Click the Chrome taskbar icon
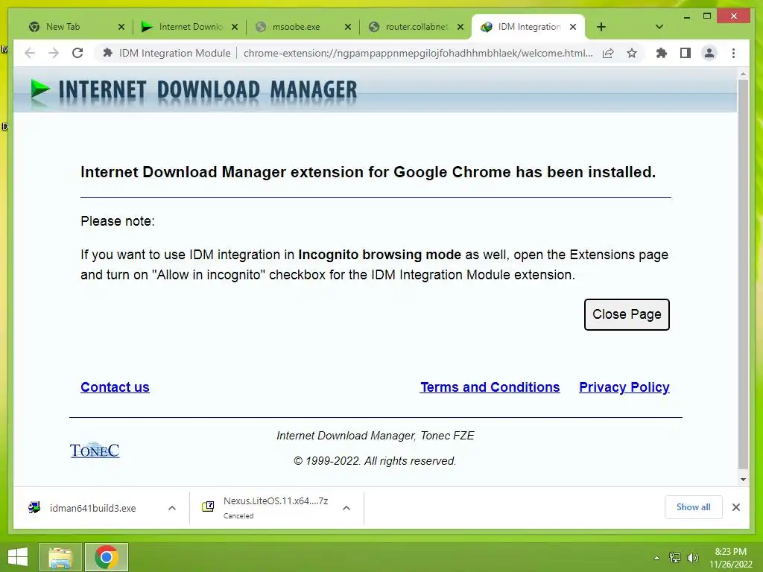This screenshot has width=763, height=572. (106, 557)
